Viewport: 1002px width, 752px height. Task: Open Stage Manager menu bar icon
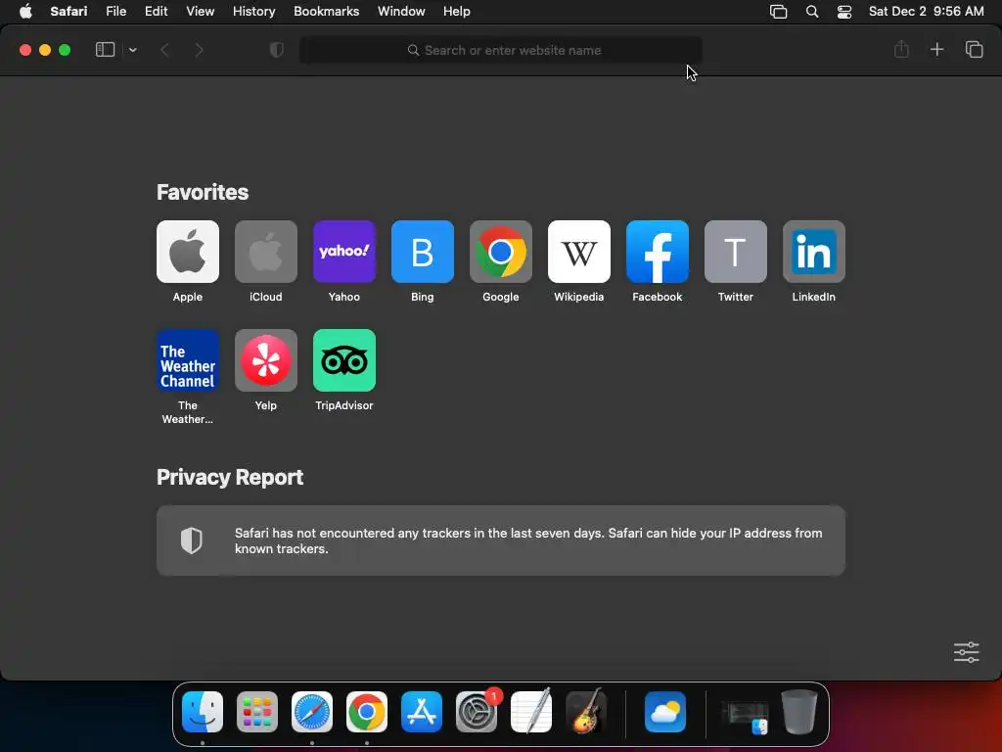778,12
